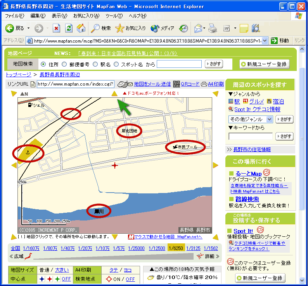Open Mail button dropdown arrow
308x286 pixels.
(x=204, y=28)
